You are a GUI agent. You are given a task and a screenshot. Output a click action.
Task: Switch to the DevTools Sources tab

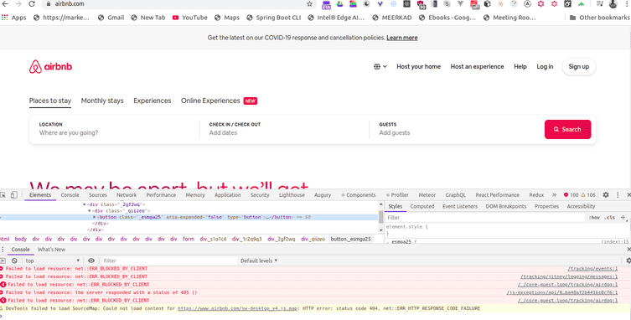(98, 195)
